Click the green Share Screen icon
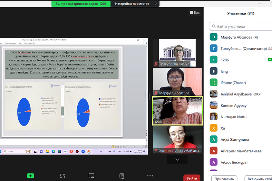Screen dimensions: 272x181 tap(30, 175)
